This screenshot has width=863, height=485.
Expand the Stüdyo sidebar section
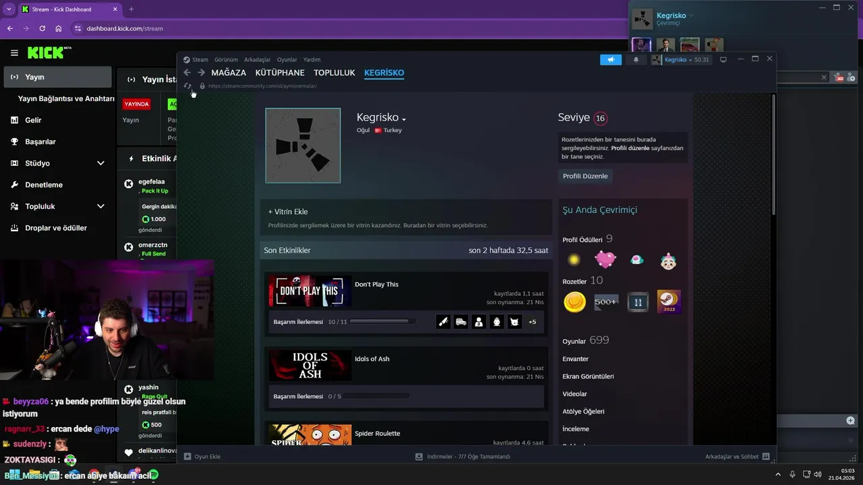coord(100,163)
